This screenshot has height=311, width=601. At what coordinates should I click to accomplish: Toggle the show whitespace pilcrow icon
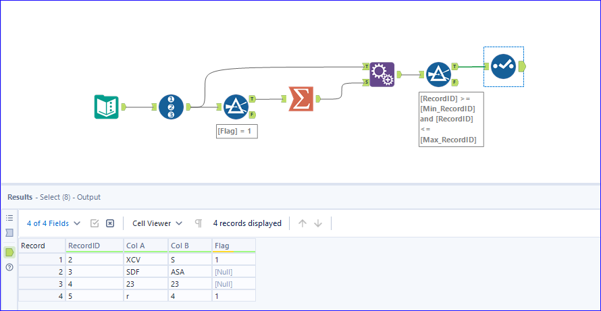[x=199, y=223]
